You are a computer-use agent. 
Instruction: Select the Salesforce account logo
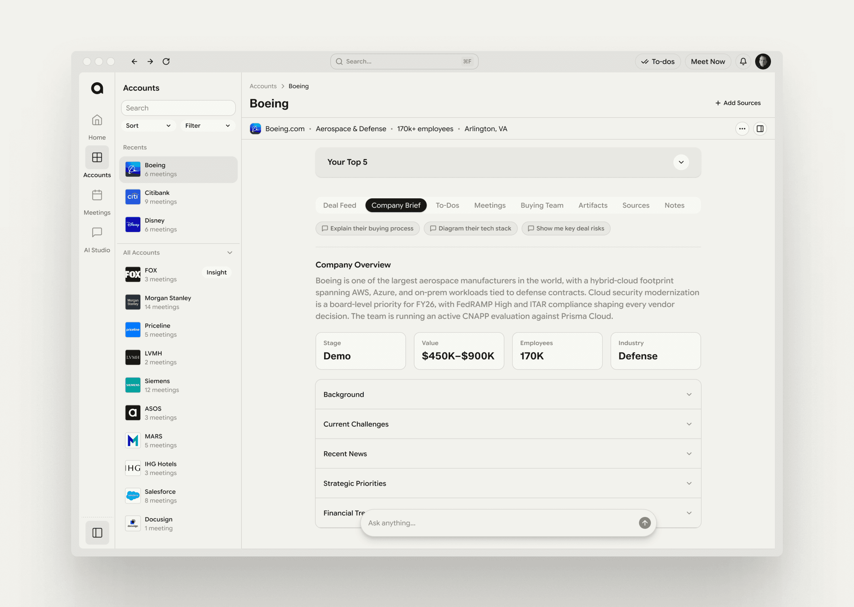(133, 496)
